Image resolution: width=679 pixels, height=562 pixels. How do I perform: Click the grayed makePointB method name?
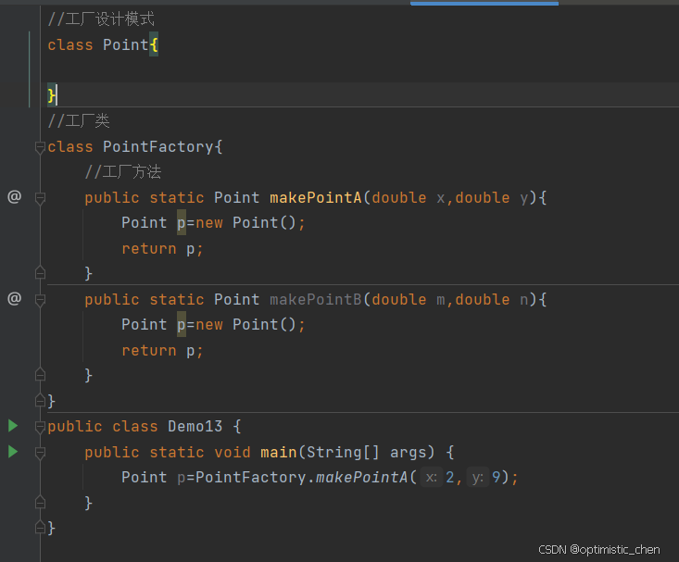click(x=316, y=300)
